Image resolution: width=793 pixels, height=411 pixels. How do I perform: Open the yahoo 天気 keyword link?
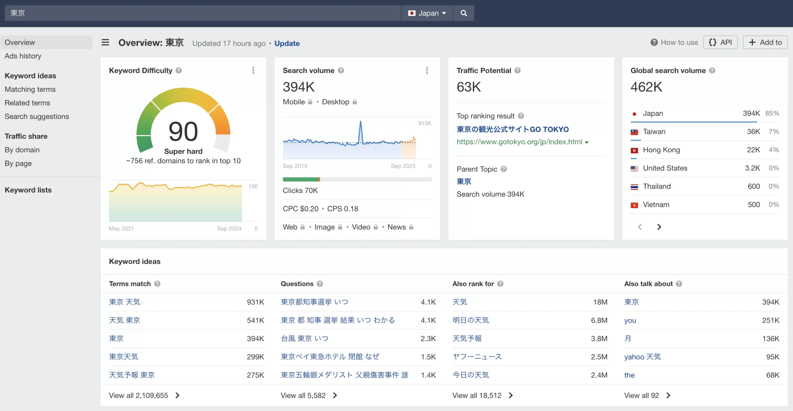(642, 357)
